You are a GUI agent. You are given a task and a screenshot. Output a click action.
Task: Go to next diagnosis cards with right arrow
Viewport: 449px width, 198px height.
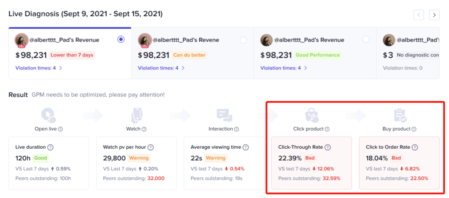[x=434, y=15]
